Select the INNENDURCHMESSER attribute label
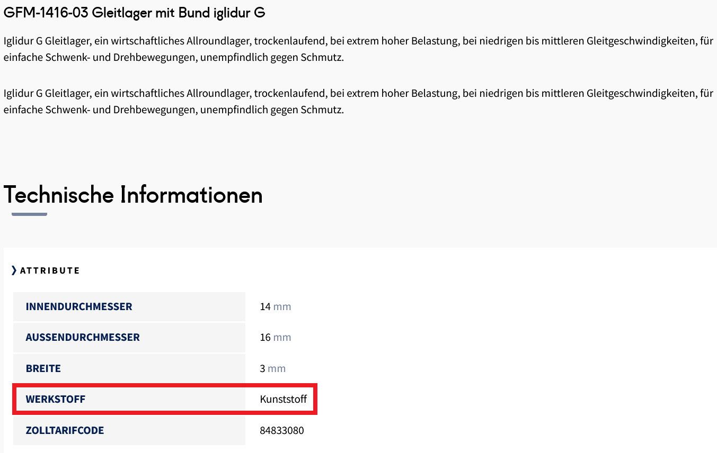The image size is (717, 453). [x=79, y=306]
